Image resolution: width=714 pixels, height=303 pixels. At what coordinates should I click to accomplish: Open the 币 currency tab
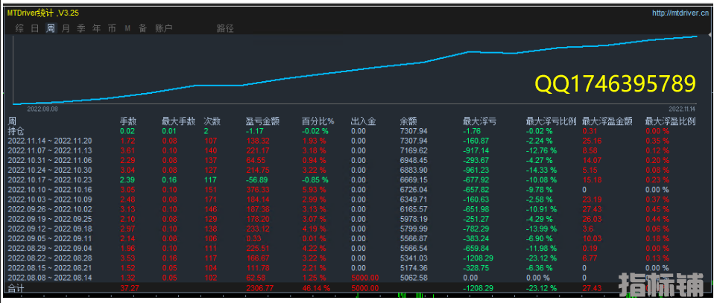(112, 28)
